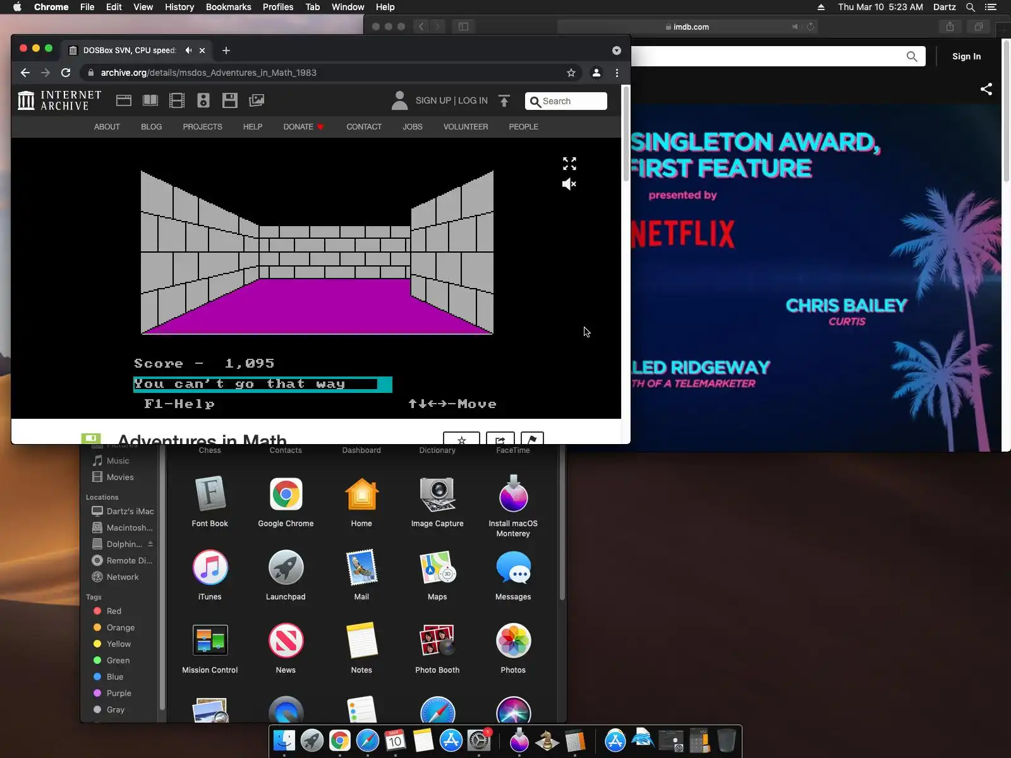The image size is (1011, 758).
Task: Click the Flag button below emulator
Action: coord(532,438)
